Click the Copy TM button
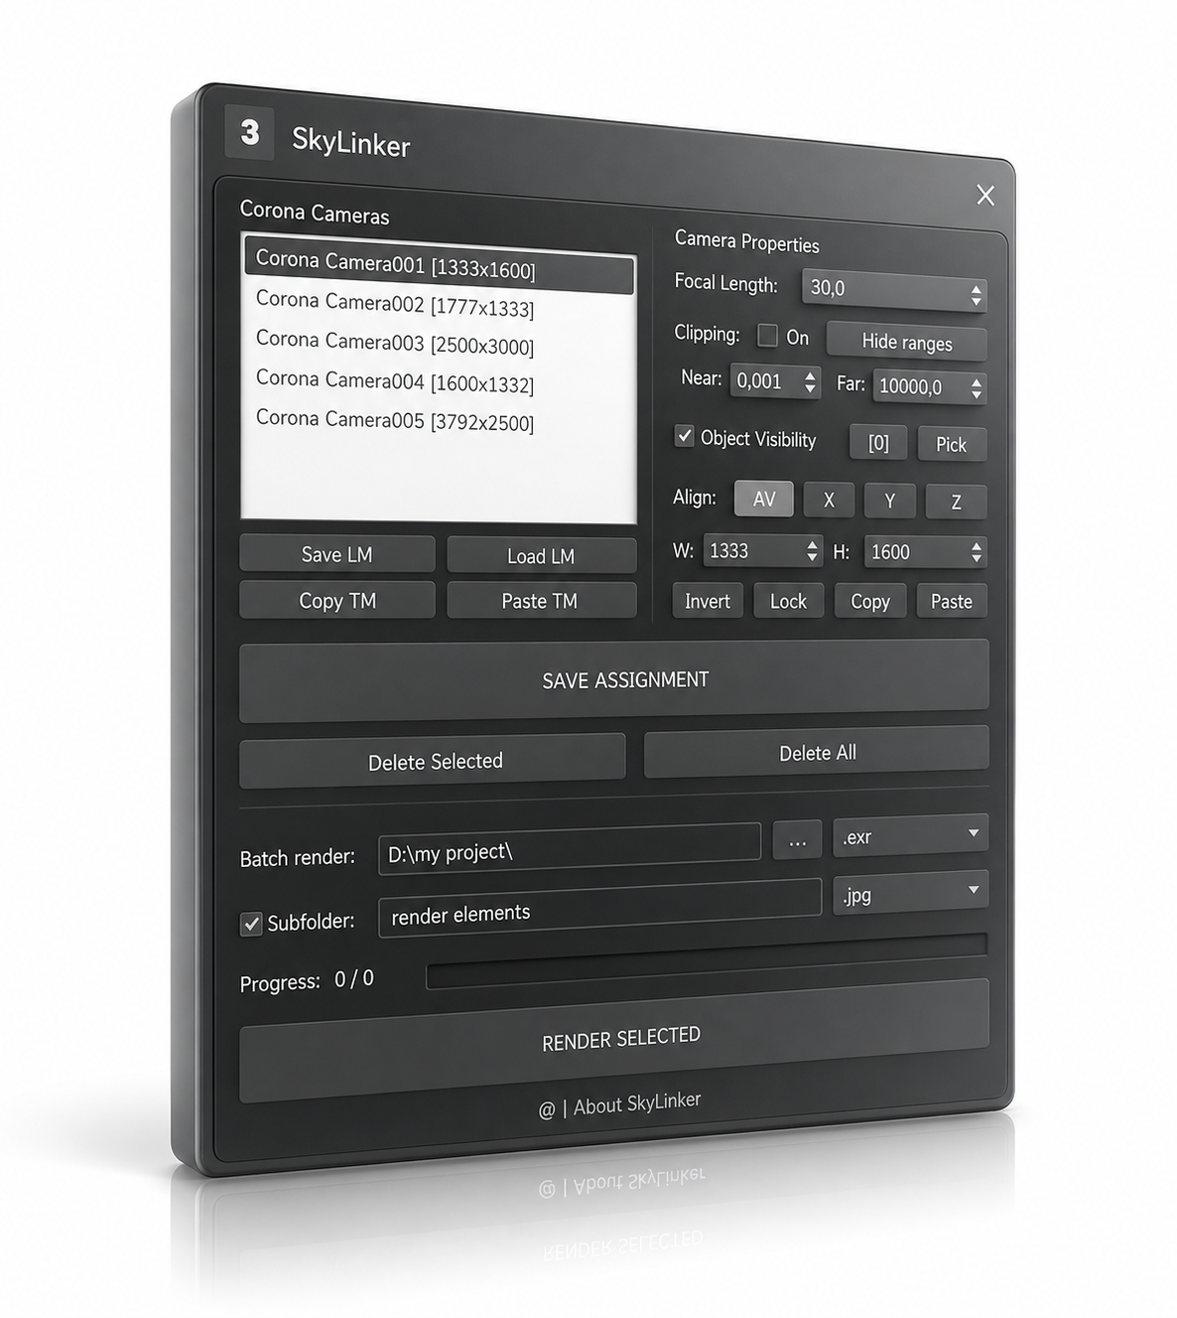Viewport: 1177px width, 1318px height. click(337, 600)
